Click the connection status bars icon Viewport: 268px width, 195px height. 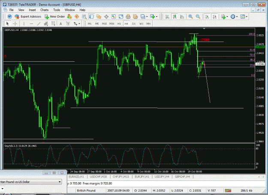(228, 190)
